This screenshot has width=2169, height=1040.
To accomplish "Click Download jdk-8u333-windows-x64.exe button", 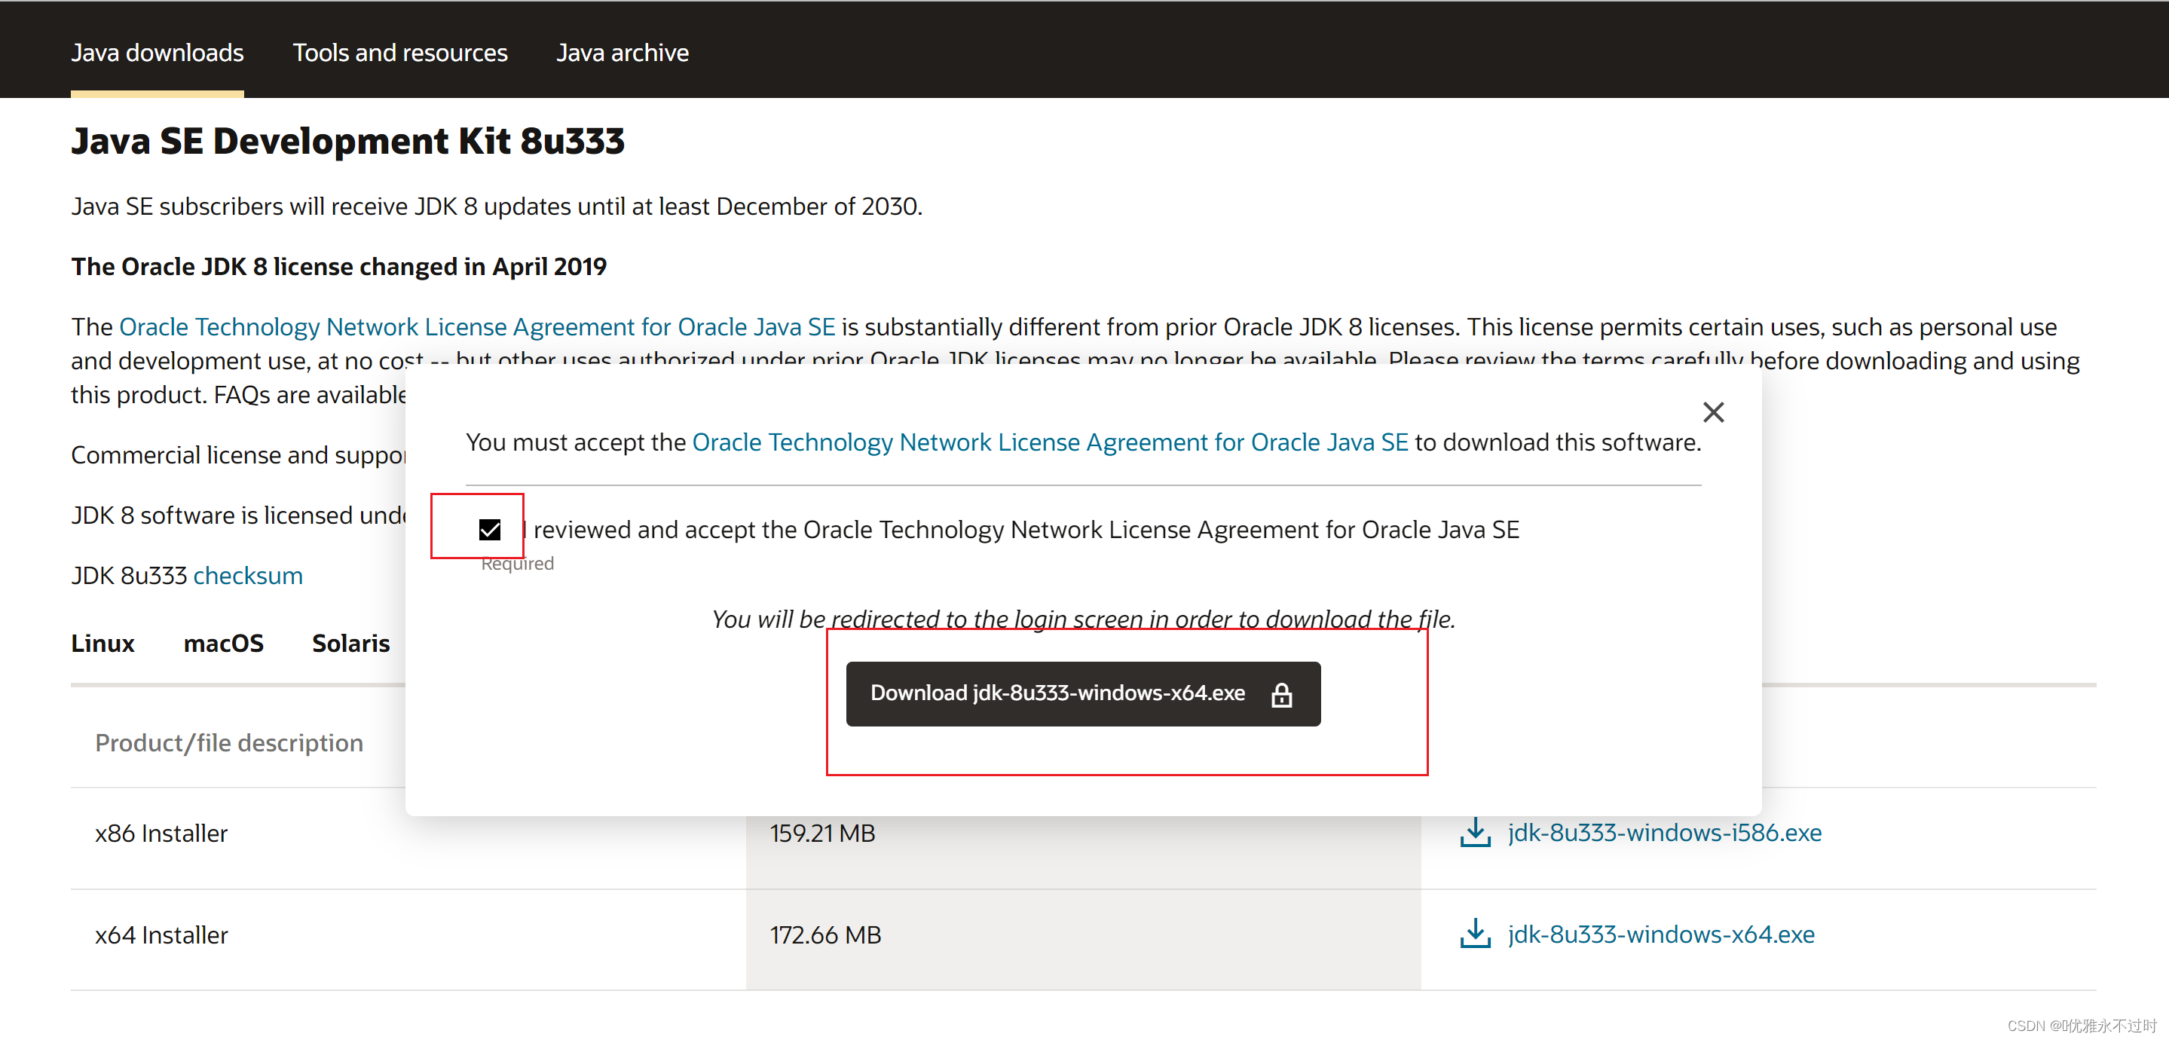I will pyautogui.click(x=1083, y=694).
